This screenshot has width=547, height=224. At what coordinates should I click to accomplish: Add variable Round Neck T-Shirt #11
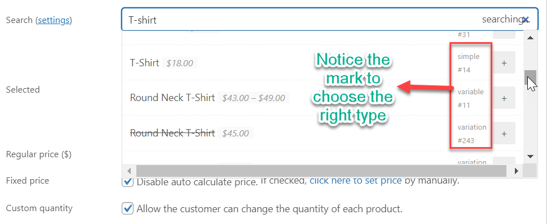504,98
